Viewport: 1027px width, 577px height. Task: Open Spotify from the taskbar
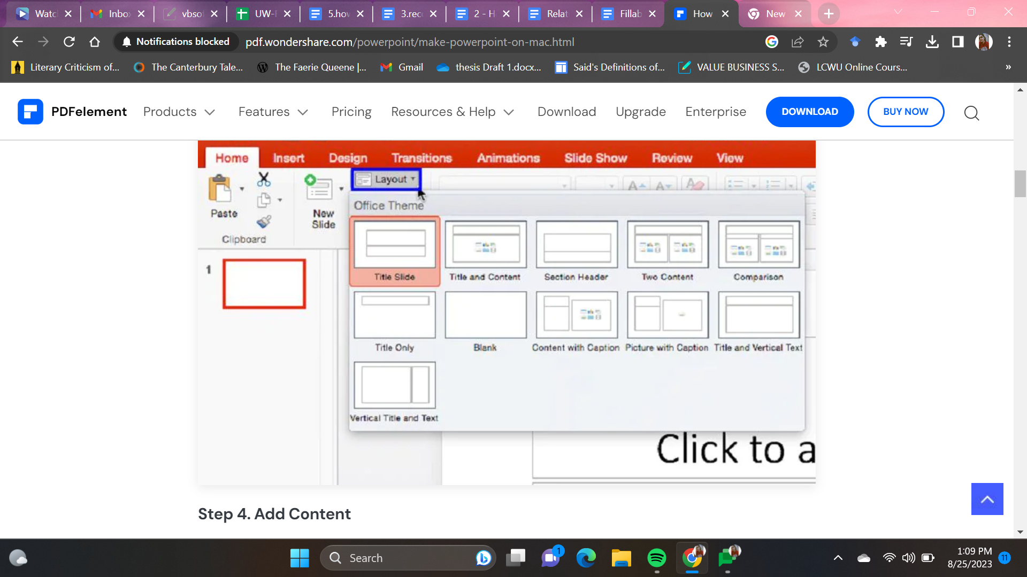[656, 558]
